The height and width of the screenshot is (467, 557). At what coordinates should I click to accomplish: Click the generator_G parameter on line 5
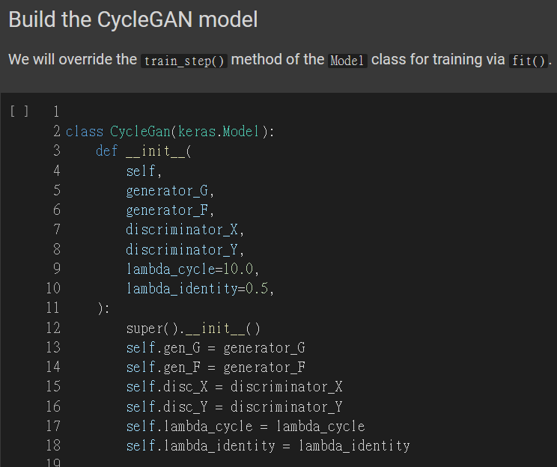tap(170, 190)
